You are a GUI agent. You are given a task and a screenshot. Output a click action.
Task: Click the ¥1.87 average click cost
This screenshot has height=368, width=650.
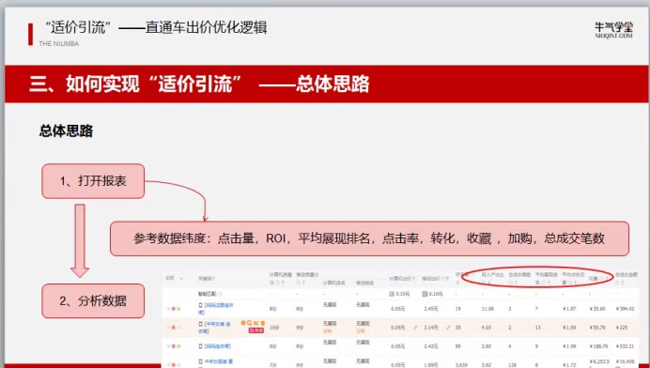(569, 309)
